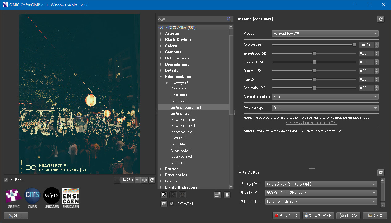Viewport: 391px width, 223px height.
Task: Click the フルスクリーン(F) button
Action: coord(318,216)
